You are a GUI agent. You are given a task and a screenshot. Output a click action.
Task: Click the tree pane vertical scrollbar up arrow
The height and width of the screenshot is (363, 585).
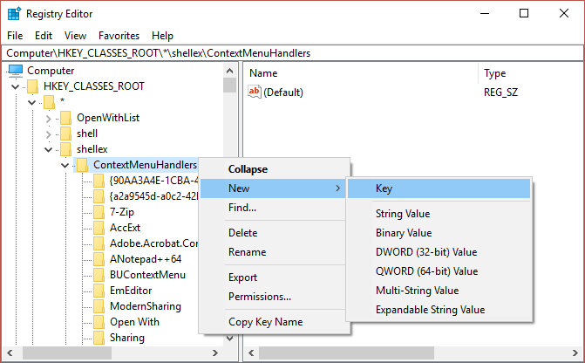pos(229,71)
